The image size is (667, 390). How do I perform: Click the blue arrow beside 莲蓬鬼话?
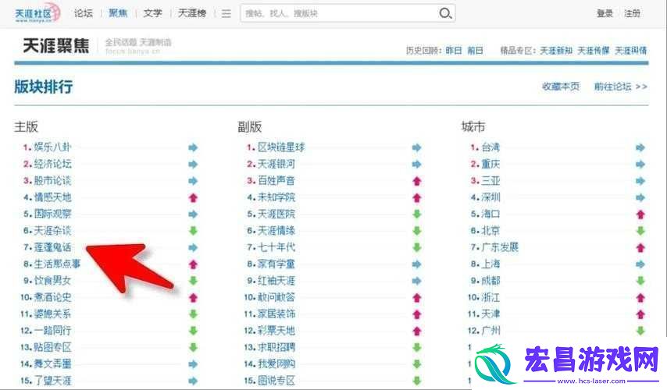193,247
